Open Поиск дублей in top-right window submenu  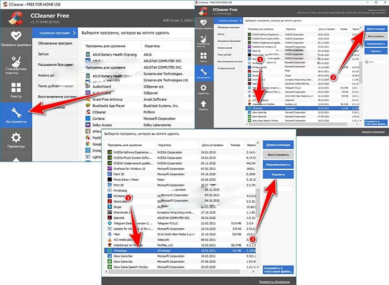point(225,55)
